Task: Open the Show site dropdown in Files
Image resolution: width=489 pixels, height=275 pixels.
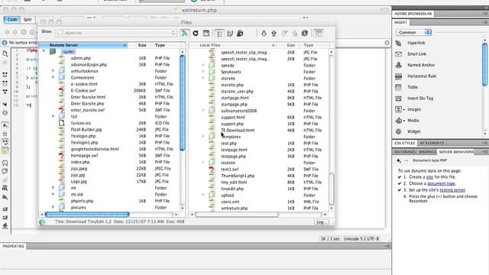Action: (x=116, y=33)
